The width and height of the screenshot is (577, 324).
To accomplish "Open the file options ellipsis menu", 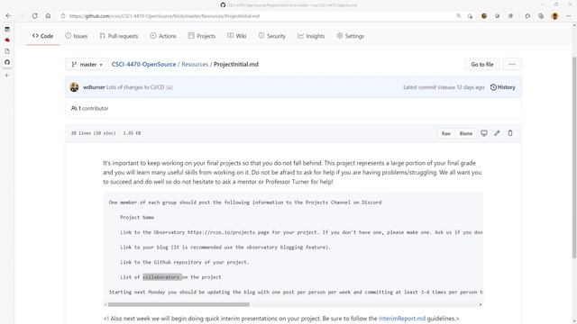I will (512, 64).
